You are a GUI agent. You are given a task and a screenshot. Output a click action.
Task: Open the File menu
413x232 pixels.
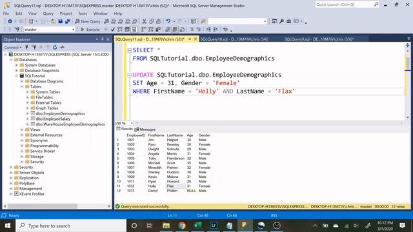click(6, 14)
